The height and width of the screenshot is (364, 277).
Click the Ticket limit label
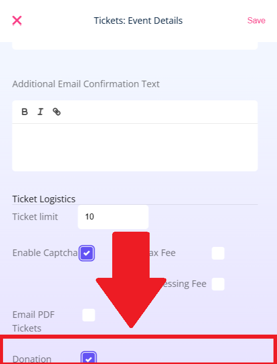(x=35, y=217)
